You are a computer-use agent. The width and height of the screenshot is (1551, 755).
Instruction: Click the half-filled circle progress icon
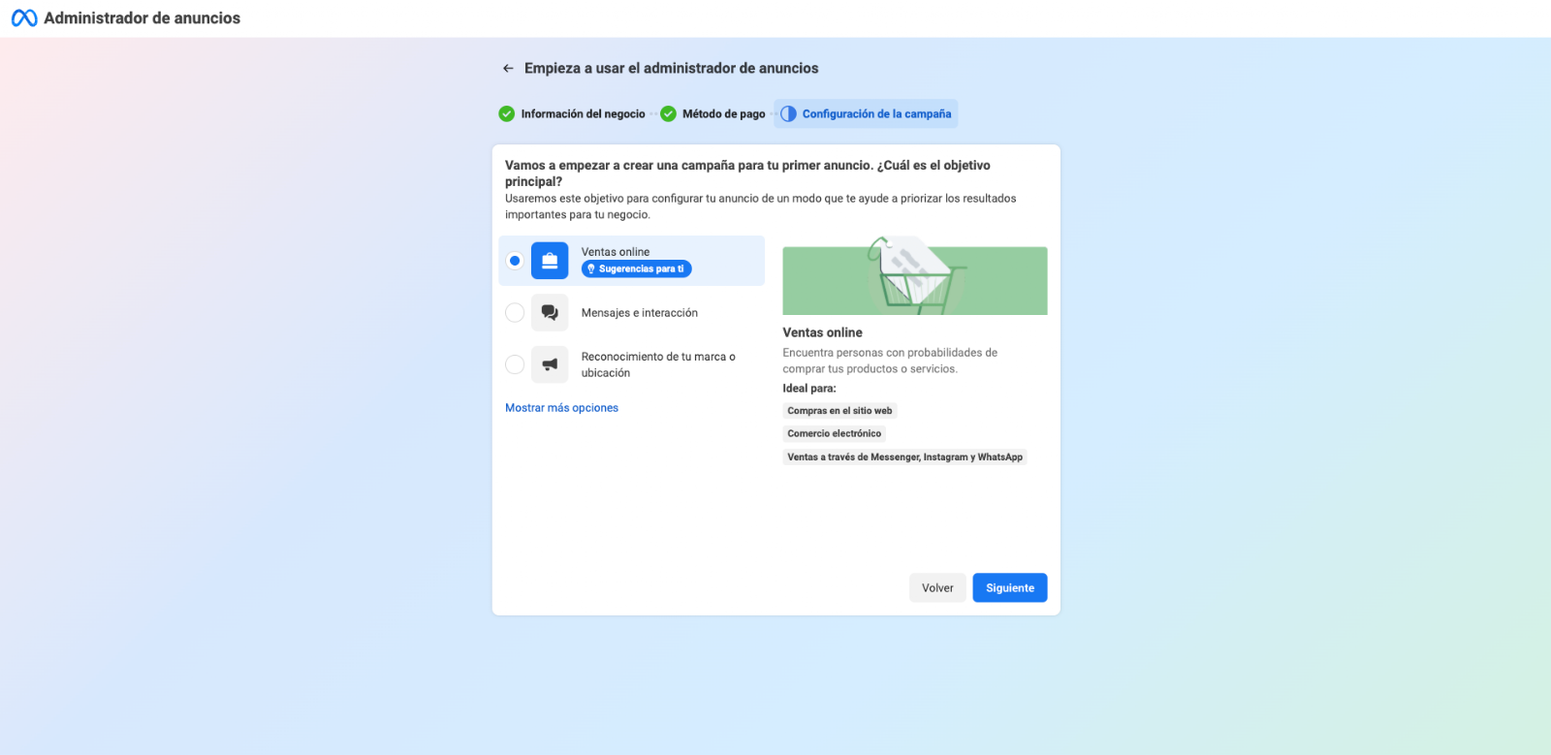click(x=788, y=113)
